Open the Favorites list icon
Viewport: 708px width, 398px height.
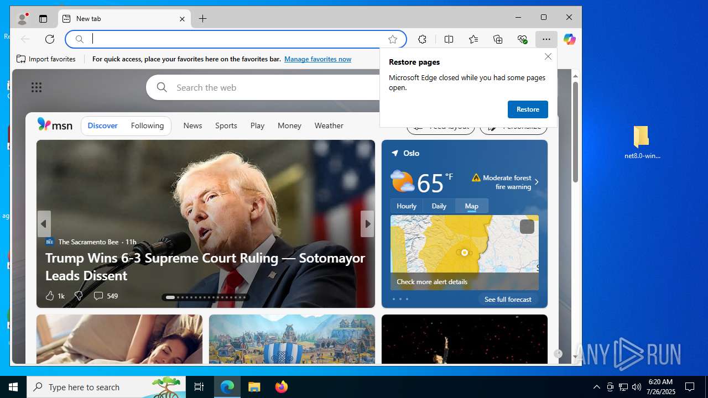coord(473,39)
